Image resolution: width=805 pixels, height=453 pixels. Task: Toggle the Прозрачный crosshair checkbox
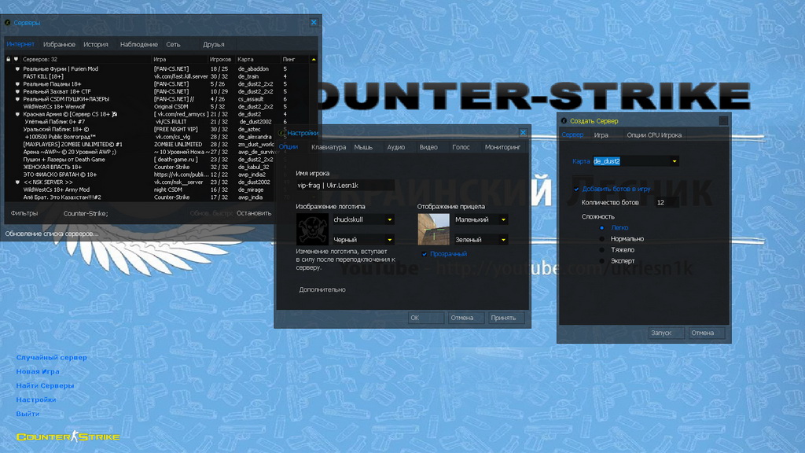(425, 254)
